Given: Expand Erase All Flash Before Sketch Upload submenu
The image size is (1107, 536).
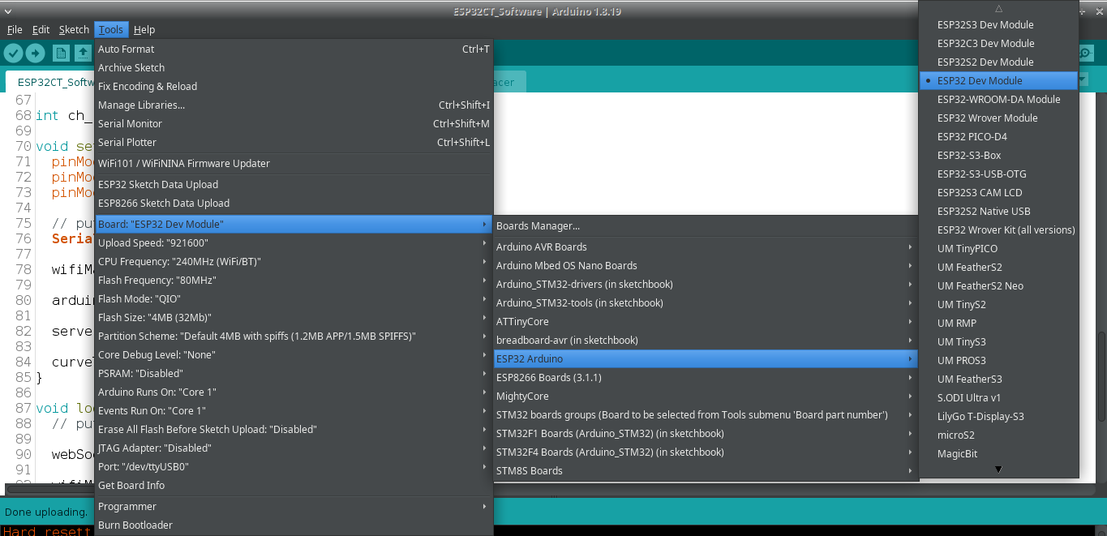Looking at the screenshot, I should point(294,429).
